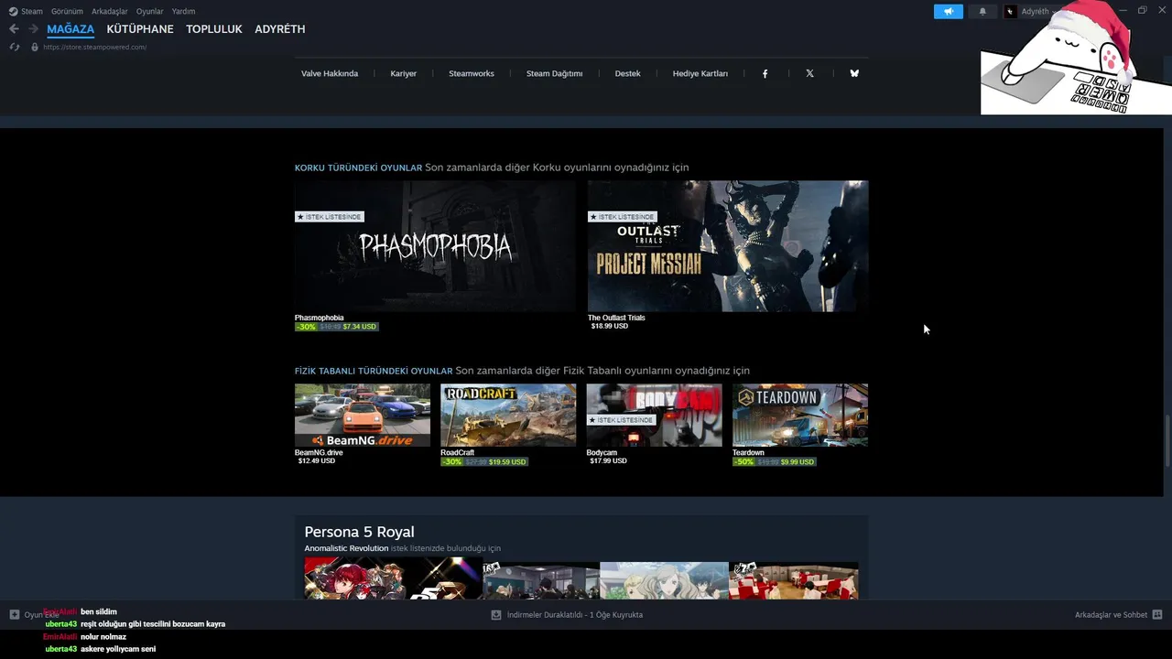Open the Persona 5 Royal title
Image resolution: width=1172 pixels, height=659 pixels.
[359, 532]
